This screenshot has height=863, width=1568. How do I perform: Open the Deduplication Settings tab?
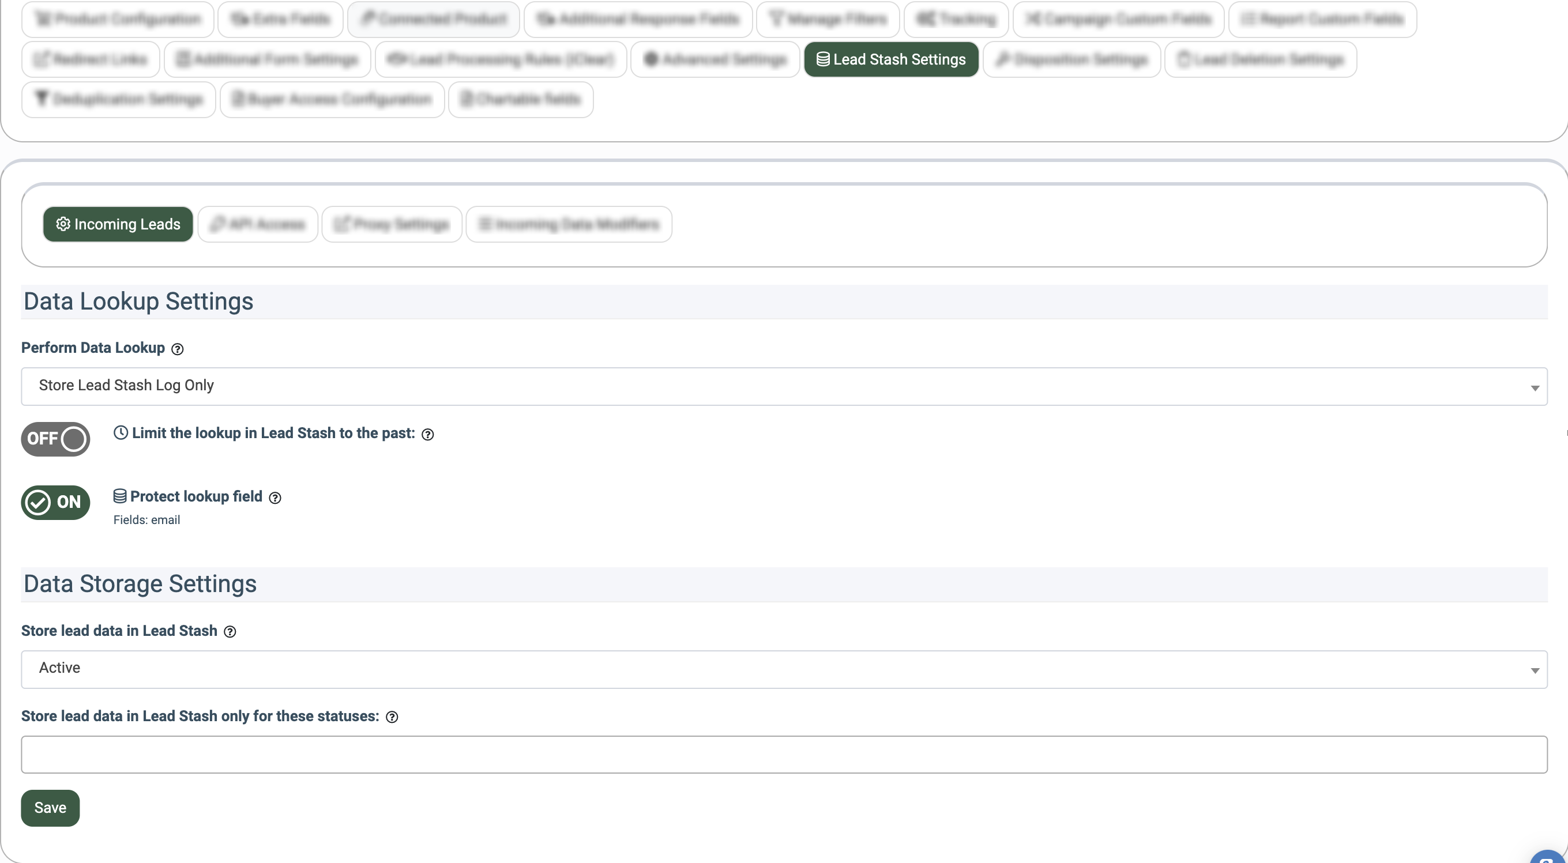(x=119, y=100)
